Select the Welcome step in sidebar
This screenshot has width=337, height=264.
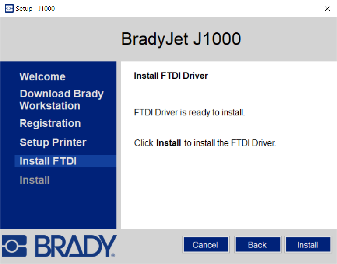pos(42,76)
